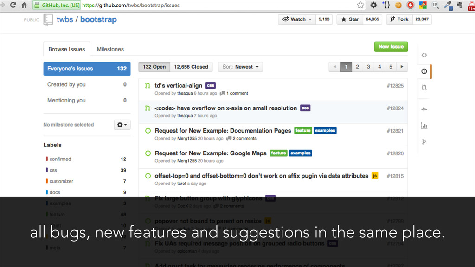
Task: Select Everyone's Issues filter
Action: click(87, 69)
